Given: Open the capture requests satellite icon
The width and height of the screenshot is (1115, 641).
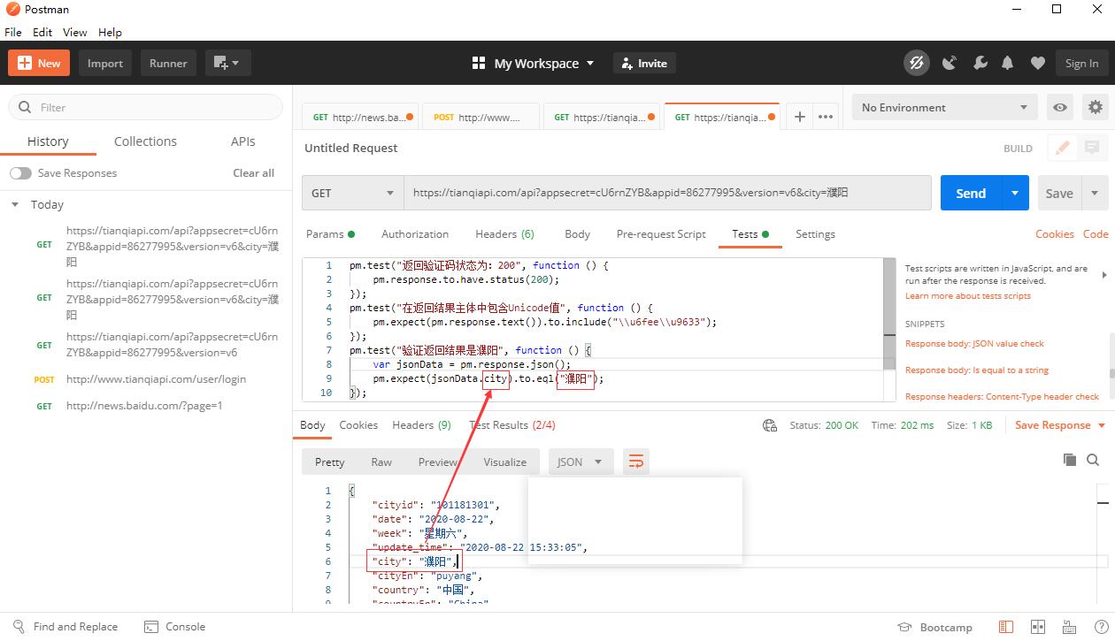Looking at the screenshot, I should coord(950,63).
